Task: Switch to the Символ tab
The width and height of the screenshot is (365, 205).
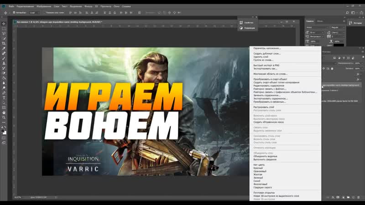Action: (310, 21)
